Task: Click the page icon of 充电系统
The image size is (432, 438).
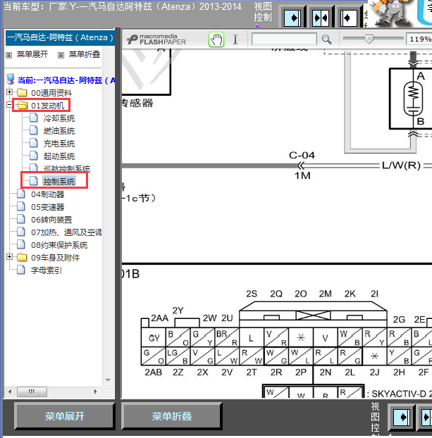Action: [34, 143]
